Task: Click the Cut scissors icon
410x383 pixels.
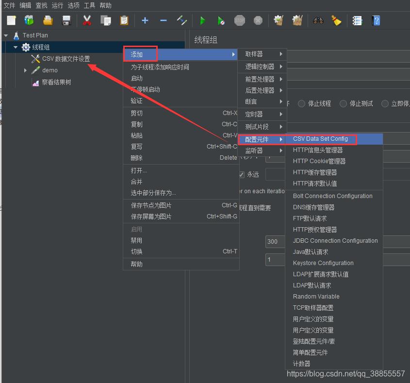Action: tap(87, 20)
